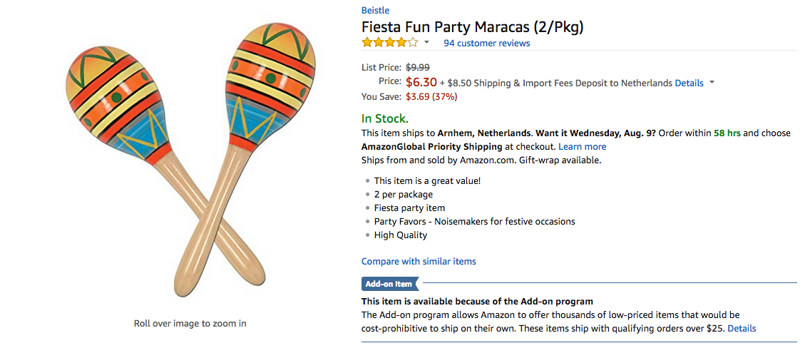Image resolution: width=810 pixels, height=353 pixels.
Task: Open Compare with similar items
Action: point(419,261)
